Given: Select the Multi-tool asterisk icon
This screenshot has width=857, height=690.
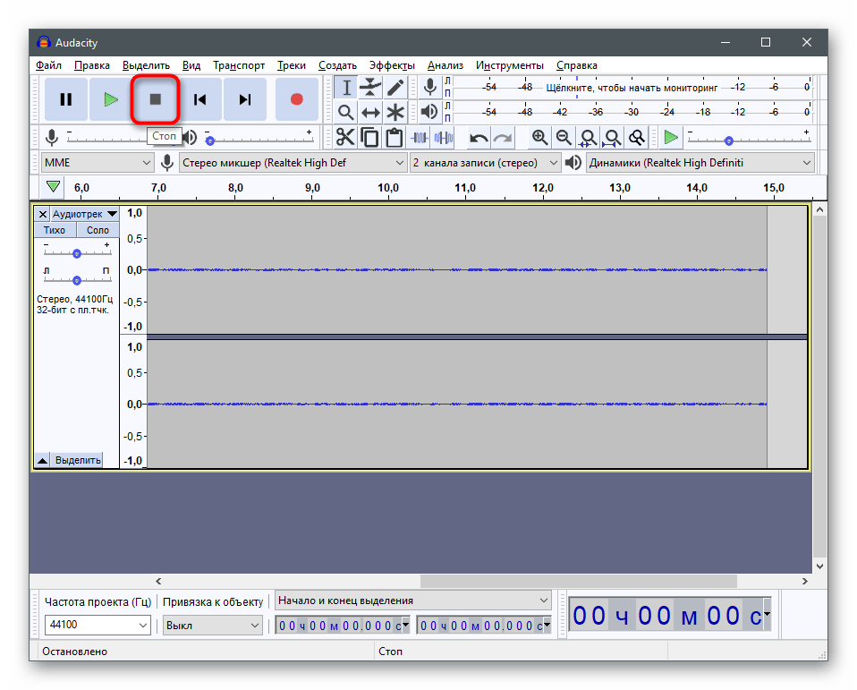Looking at the screenshot, I should tap(395, 112).
